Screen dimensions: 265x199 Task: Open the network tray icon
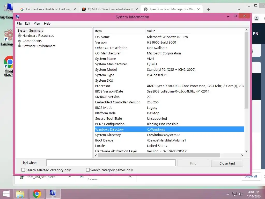[234, 194]
